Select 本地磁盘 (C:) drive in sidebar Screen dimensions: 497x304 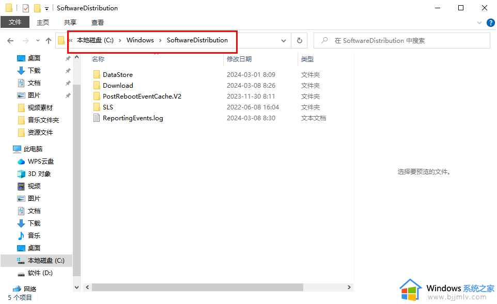(x=37, y=261)
